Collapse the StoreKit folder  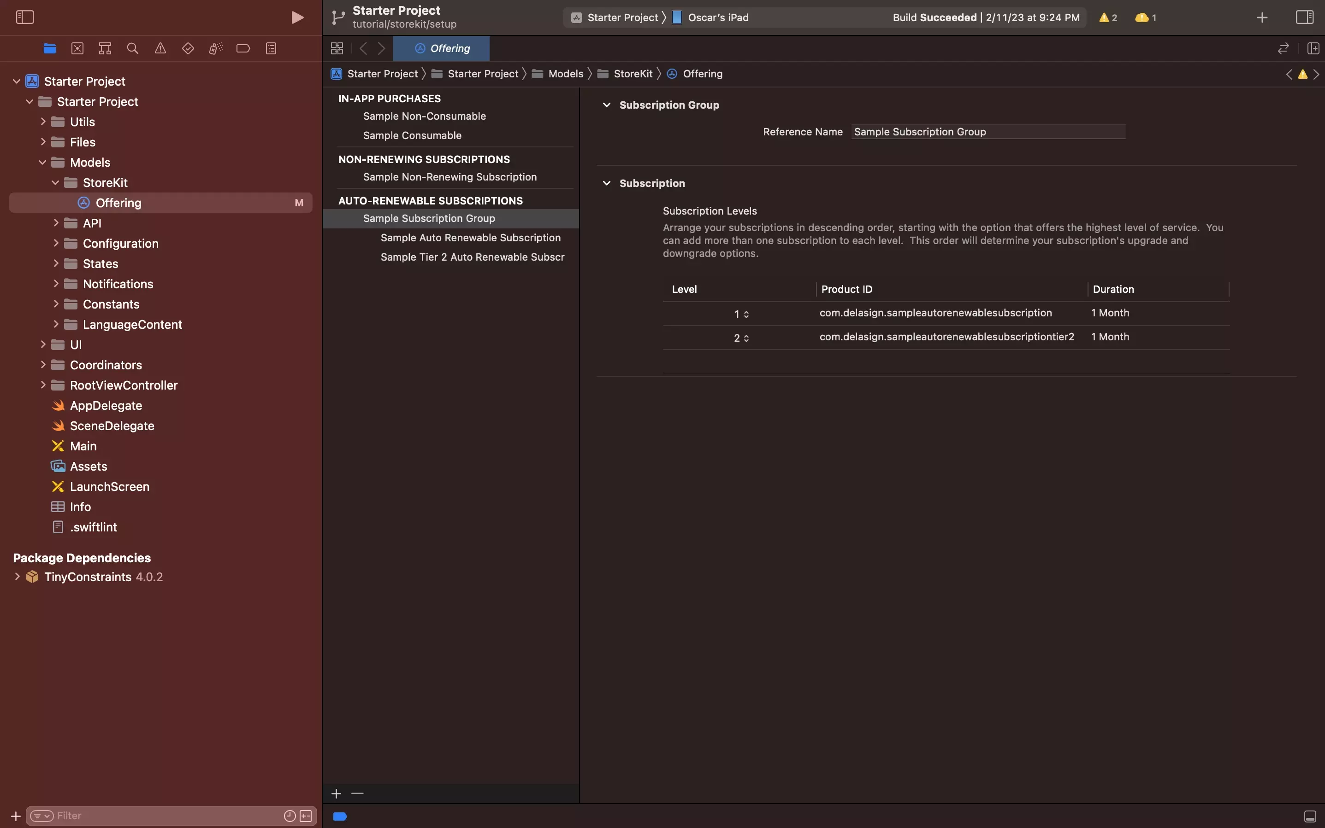[x=55, y=182]
